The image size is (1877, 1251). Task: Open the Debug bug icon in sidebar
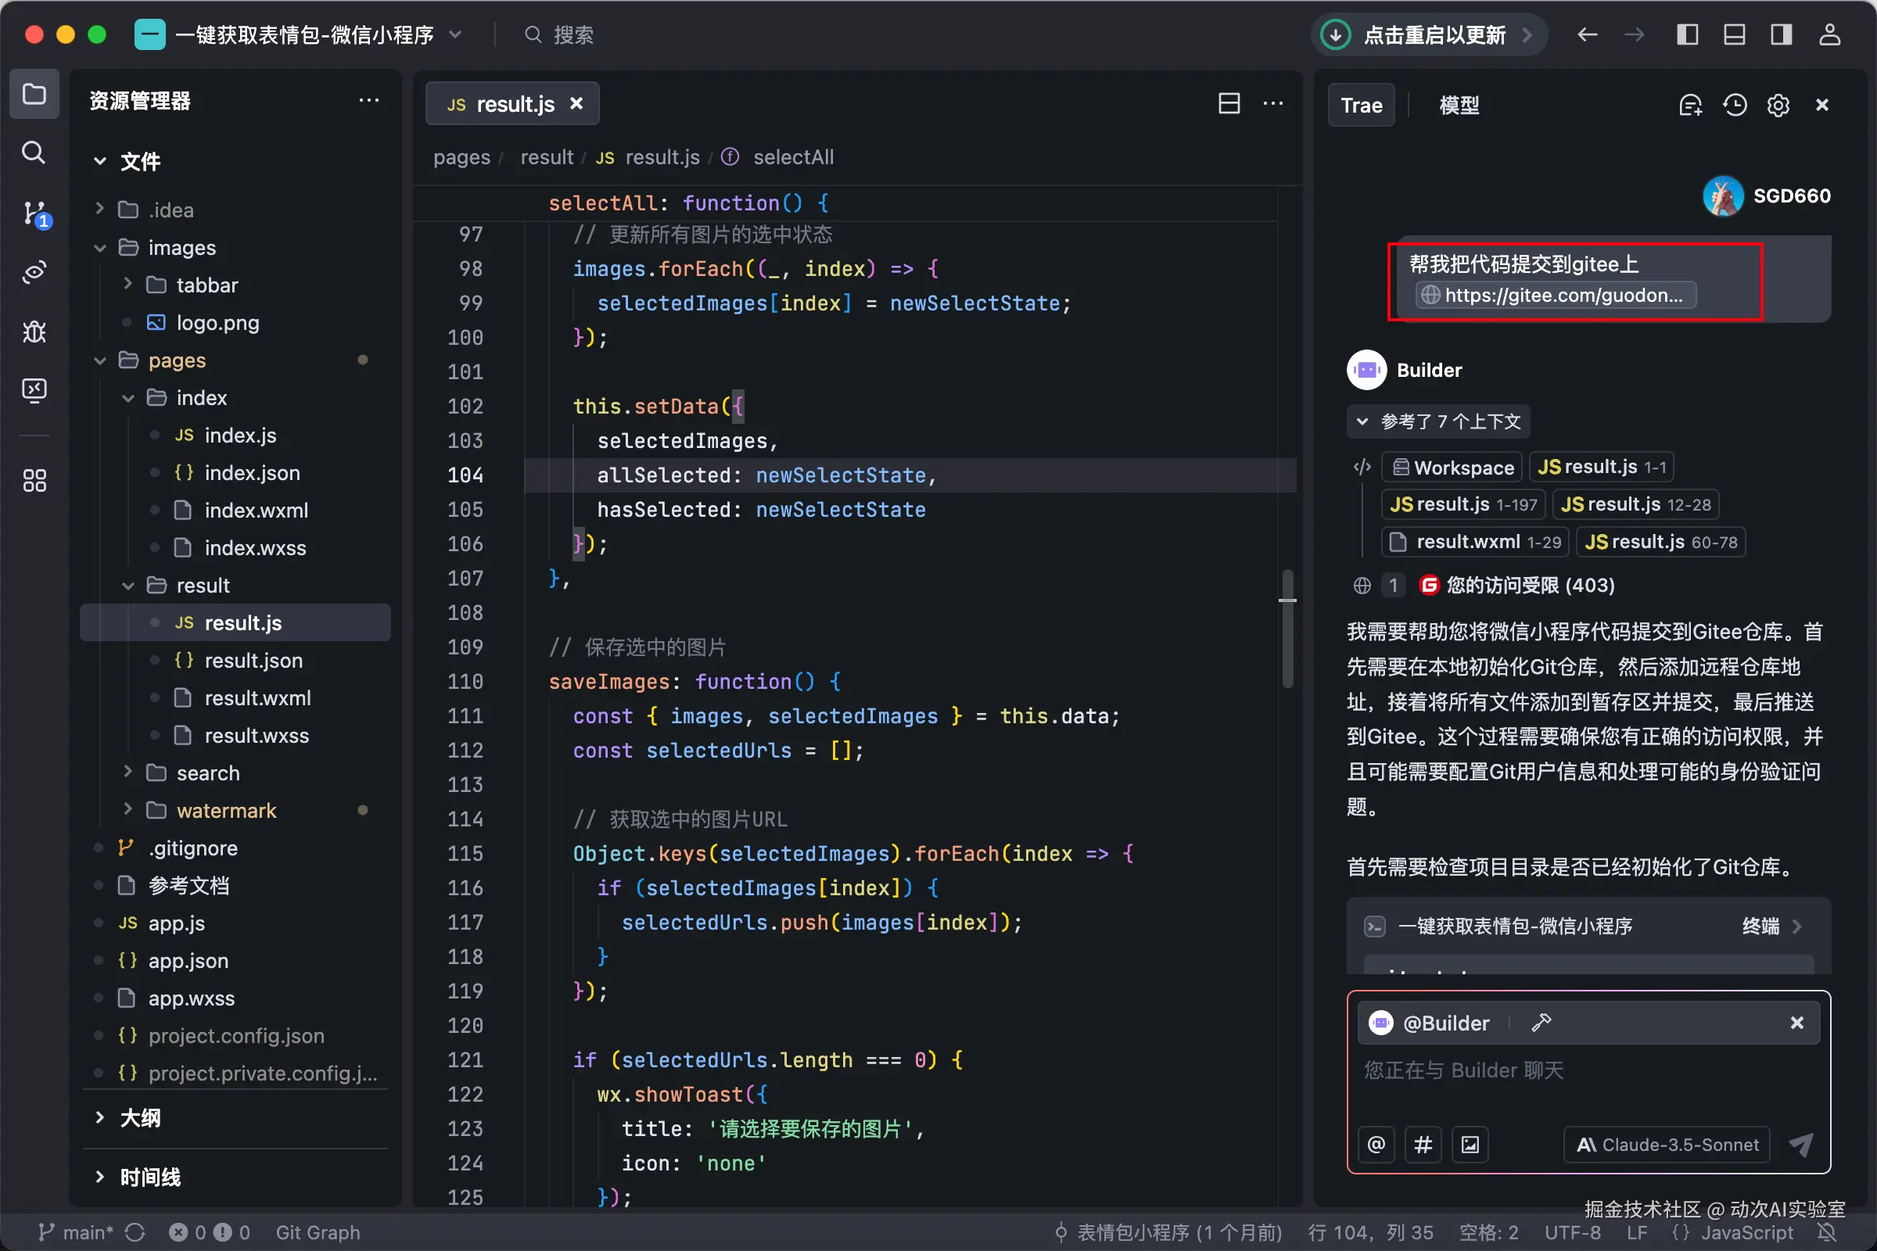(x=34, y=330)
